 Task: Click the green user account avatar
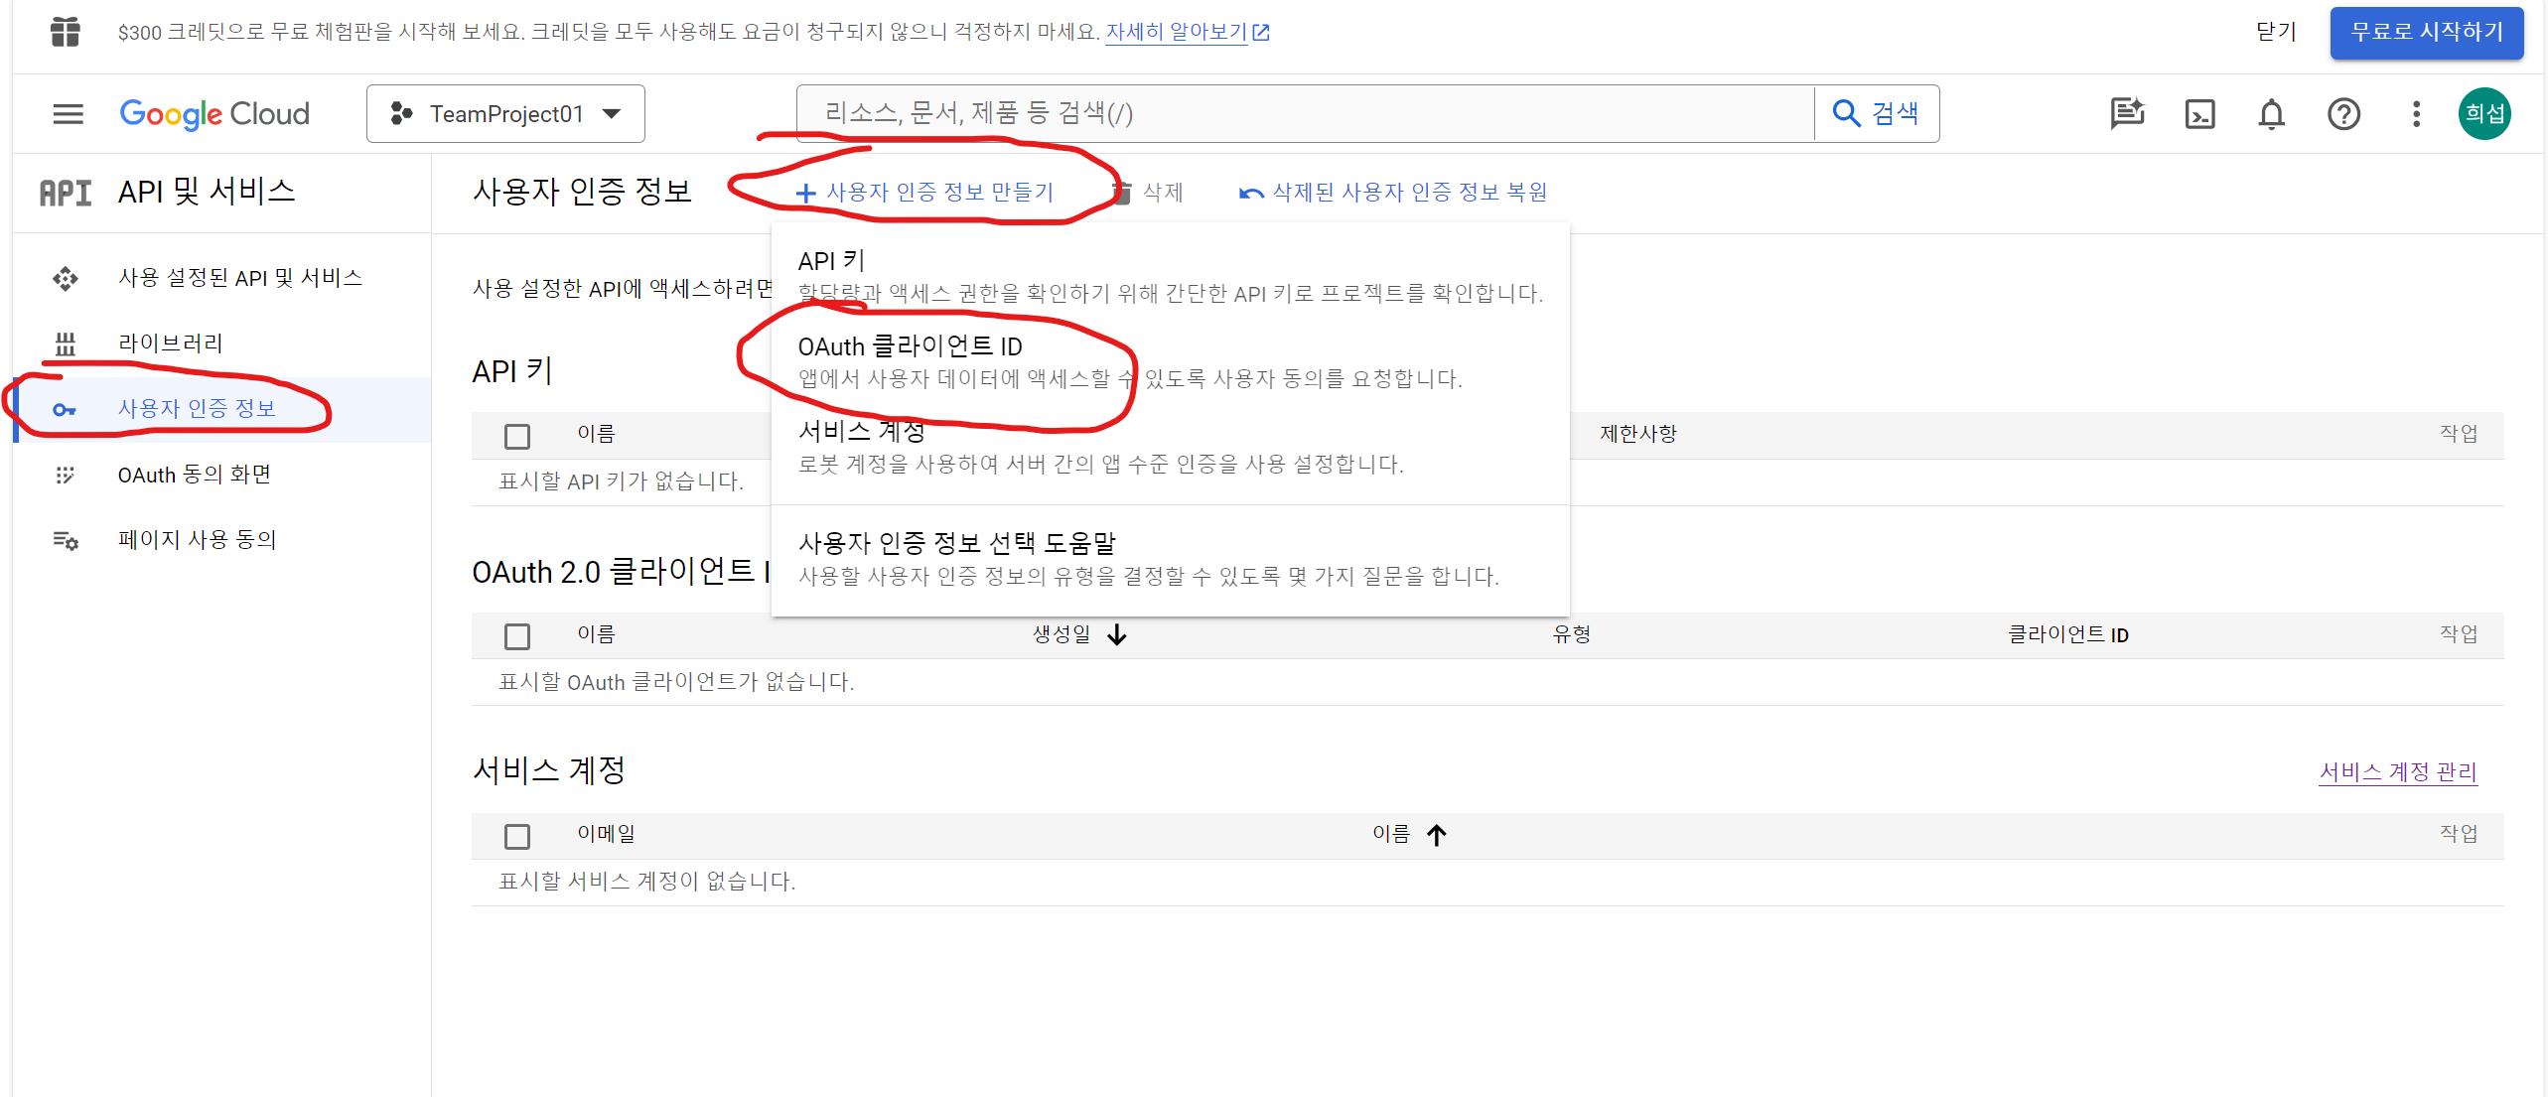(2484, 114)
